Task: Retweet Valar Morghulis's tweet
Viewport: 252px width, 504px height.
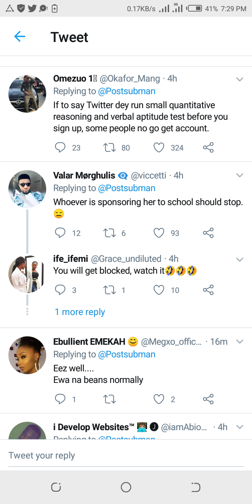Action: pyautogui.click(x=110, y=233)
